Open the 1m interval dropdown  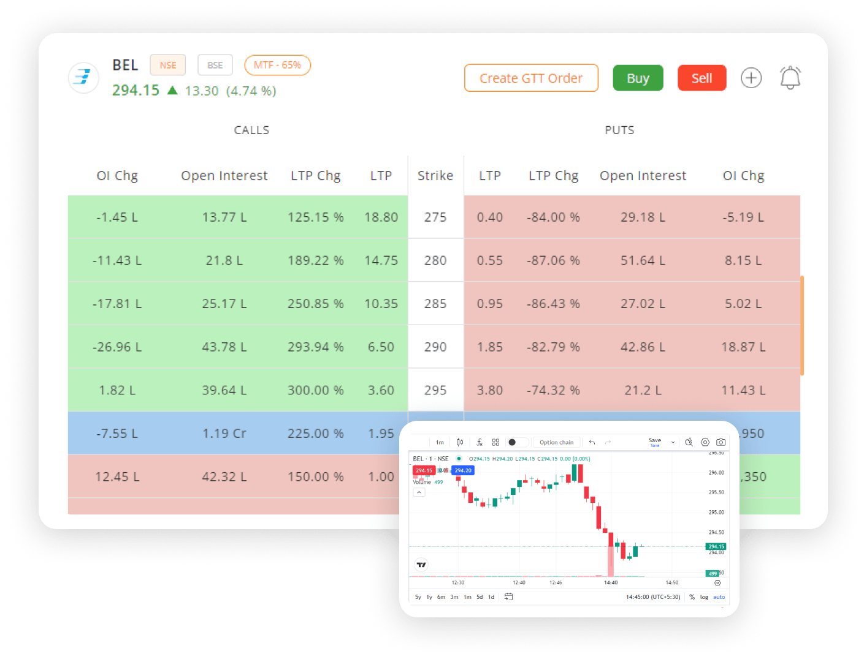440,442
